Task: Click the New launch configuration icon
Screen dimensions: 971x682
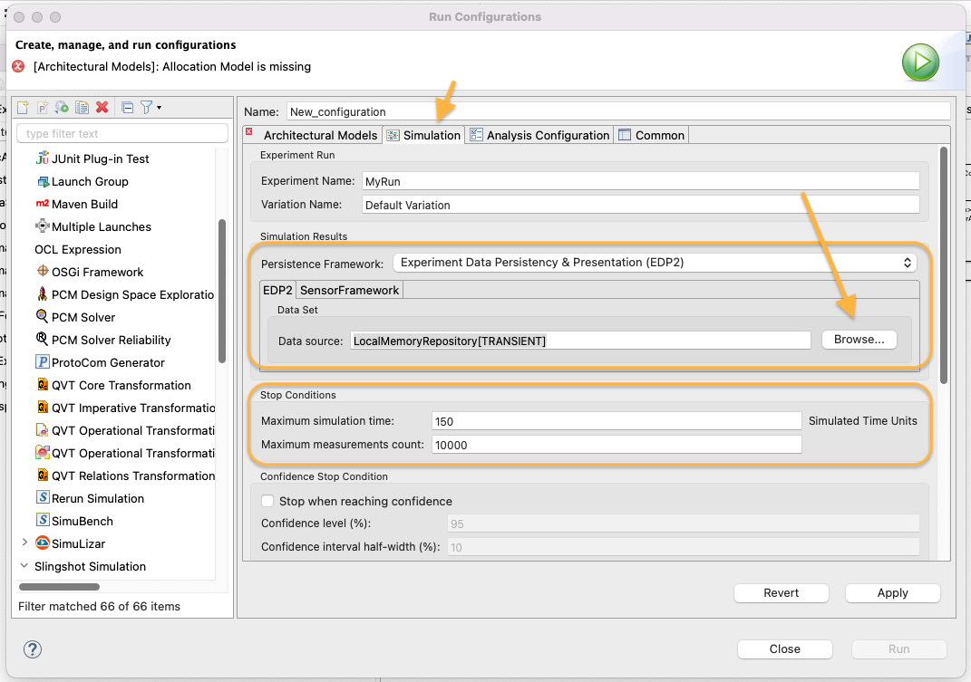Action: [23, 108]
